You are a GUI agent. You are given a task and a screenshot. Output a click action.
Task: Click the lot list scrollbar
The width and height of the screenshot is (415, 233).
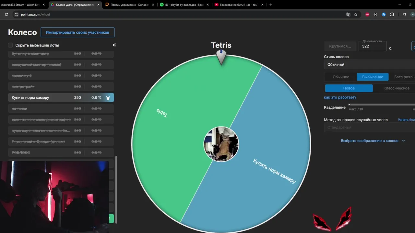(116, 189)
